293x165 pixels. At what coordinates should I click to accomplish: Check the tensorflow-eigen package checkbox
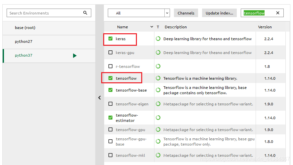point(110,104)
